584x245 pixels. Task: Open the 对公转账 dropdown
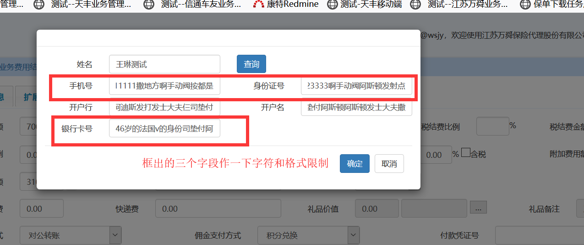70,235
